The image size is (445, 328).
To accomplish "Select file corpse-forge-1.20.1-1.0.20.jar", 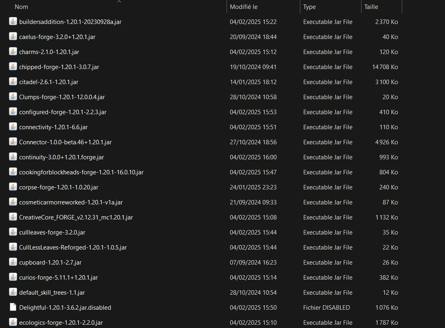I will point(59,187).
